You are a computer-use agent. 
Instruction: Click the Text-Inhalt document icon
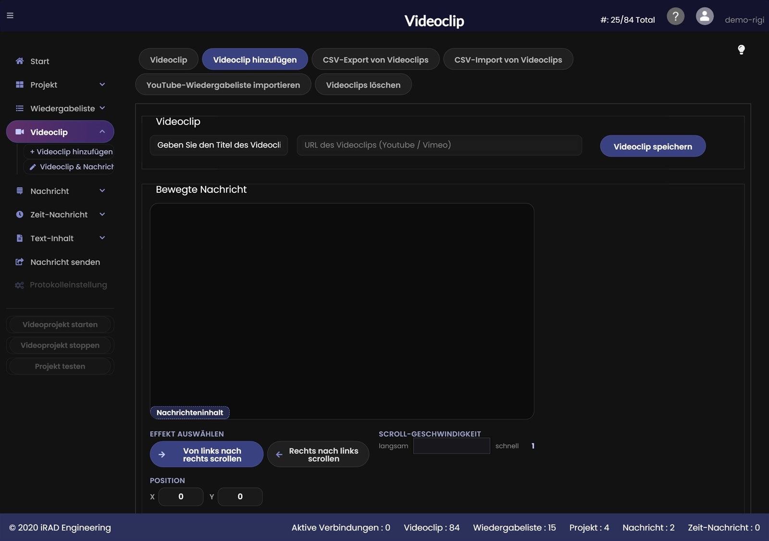pyautogui.click(x=20, y=238)
